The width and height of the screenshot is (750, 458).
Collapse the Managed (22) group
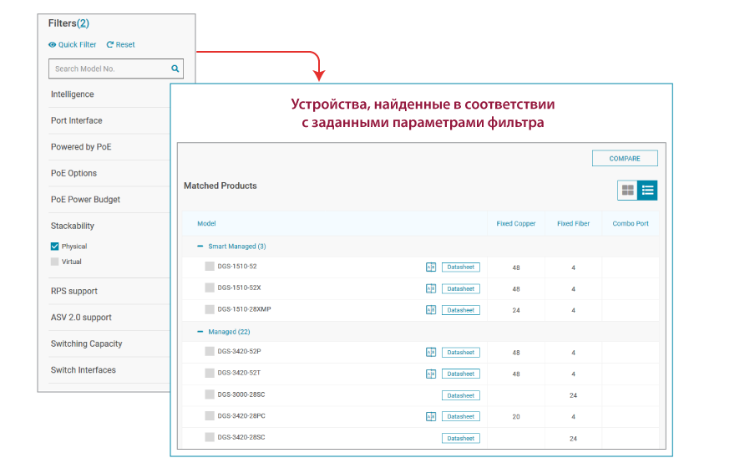point(200,332)
